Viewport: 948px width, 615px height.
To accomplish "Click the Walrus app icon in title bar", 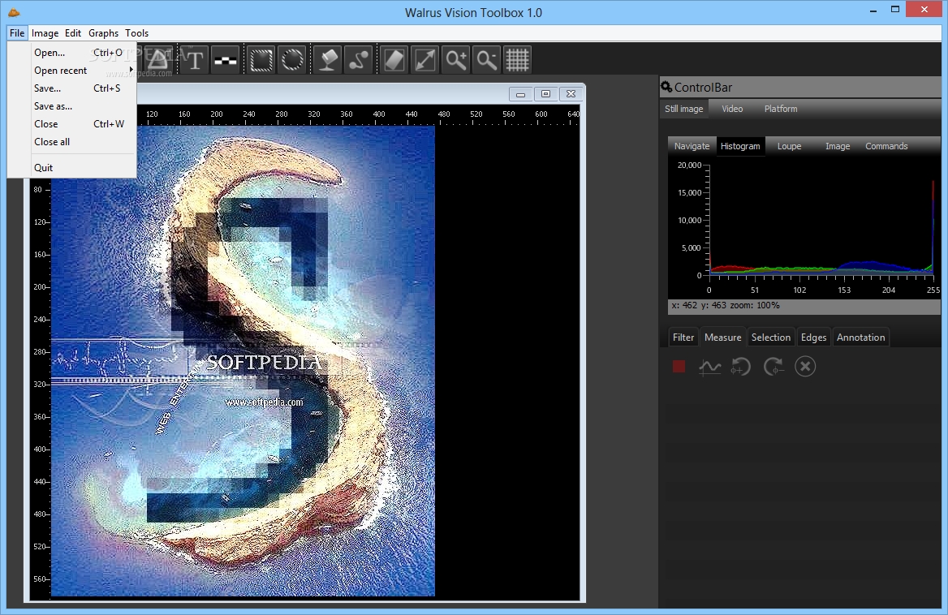I will tap(13, 11).
